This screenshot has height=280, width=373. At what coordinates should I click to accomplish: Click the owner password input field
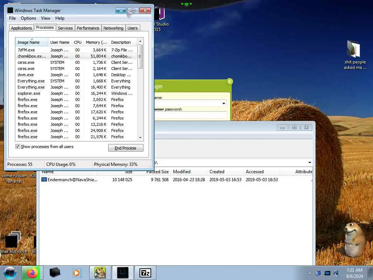190,115
